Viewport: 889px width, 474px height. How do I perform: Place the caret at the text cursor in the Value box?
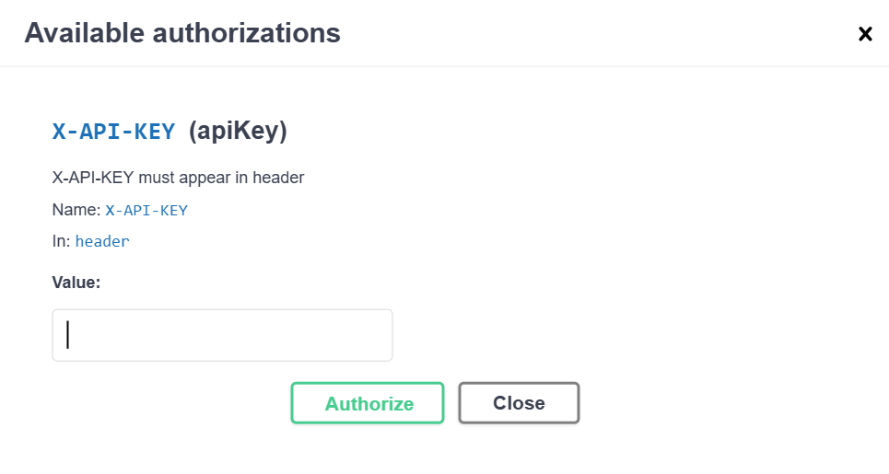pos(68,335)
